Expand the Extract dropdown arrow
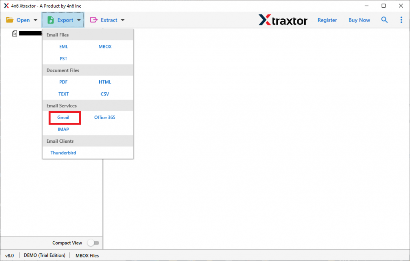 click(x=123, y=20)
